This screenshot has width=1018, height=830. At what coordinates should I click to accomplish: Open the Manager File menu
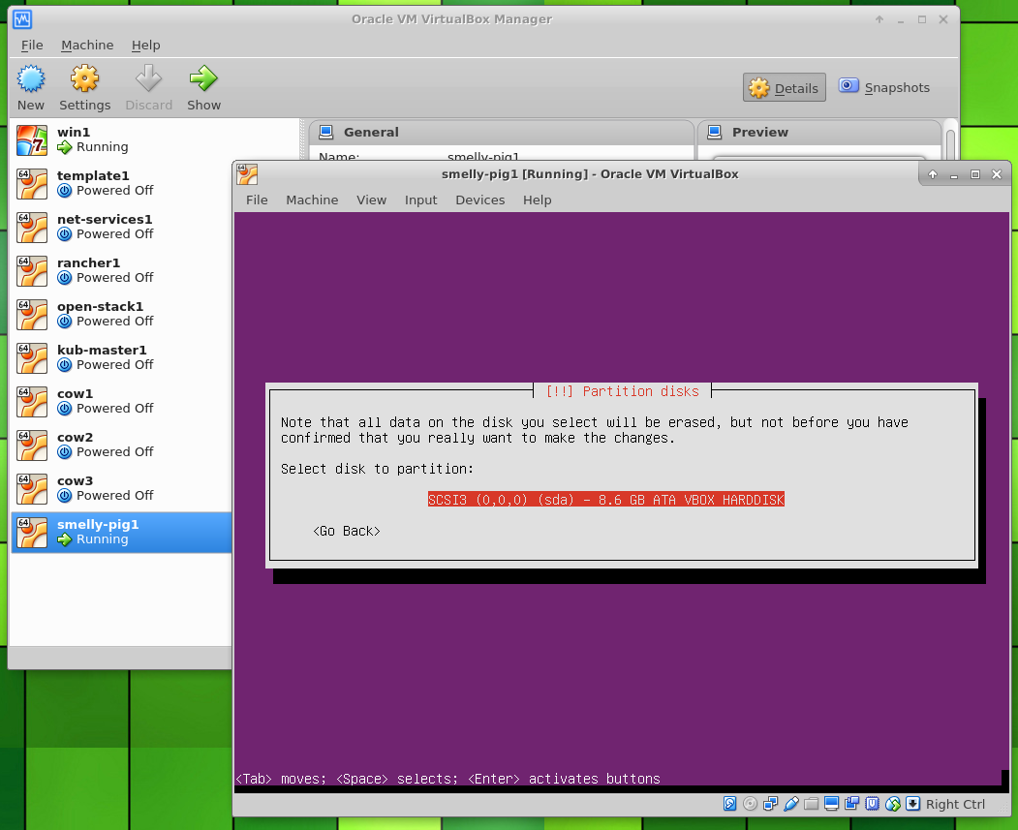tap(32, 46)
